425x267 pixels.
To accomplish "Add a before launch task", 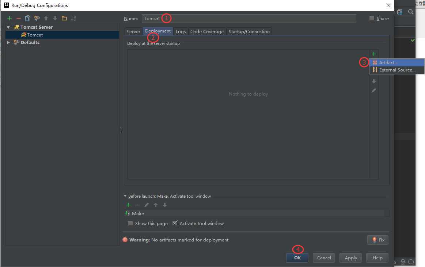I will 128,205.
